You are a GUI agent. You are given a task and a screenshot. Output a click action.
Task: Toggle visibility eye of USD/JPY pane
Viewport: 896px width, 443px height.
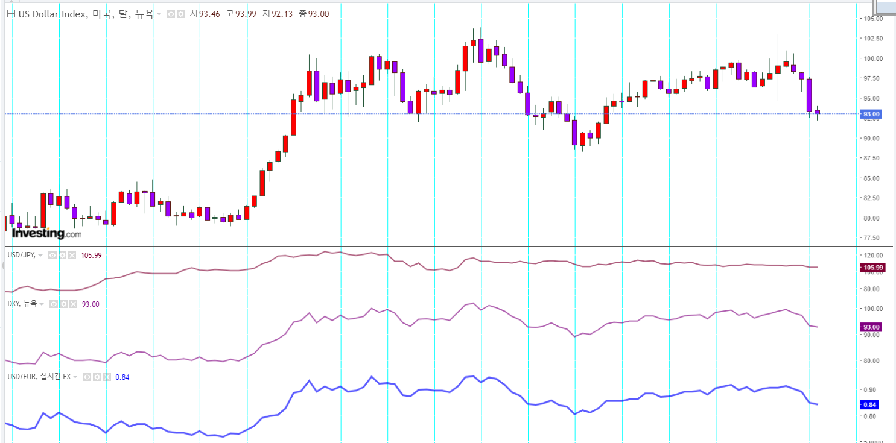click(52, 256)
